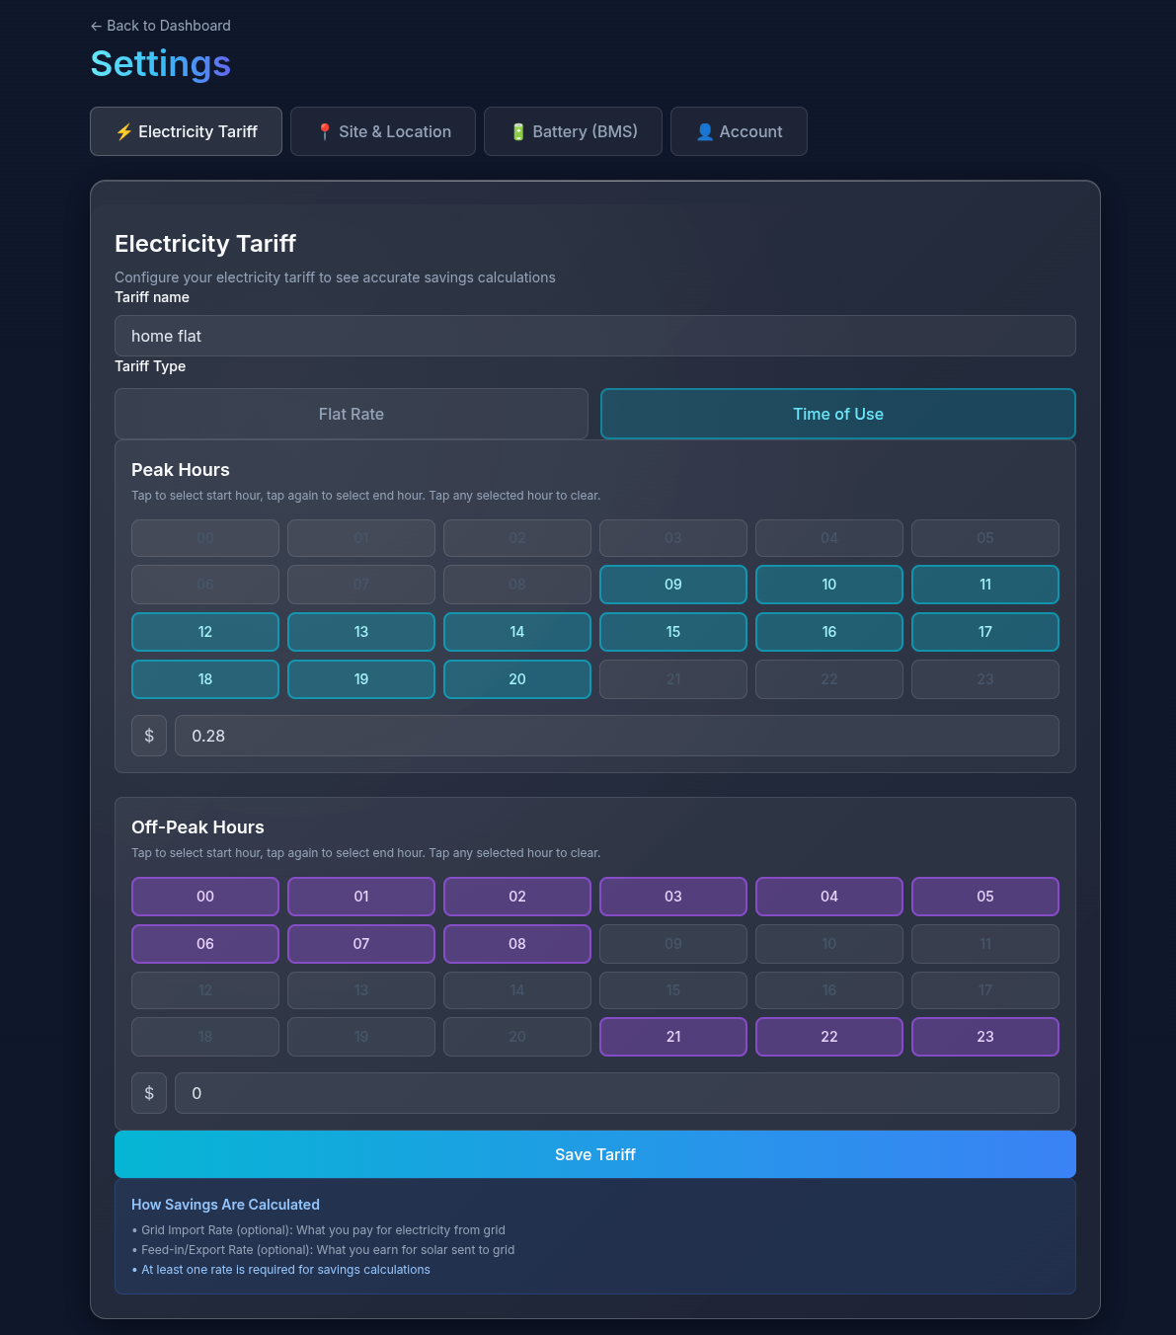Click the lightning bolt icon on Electricity Tariff tab

(123, 132)
